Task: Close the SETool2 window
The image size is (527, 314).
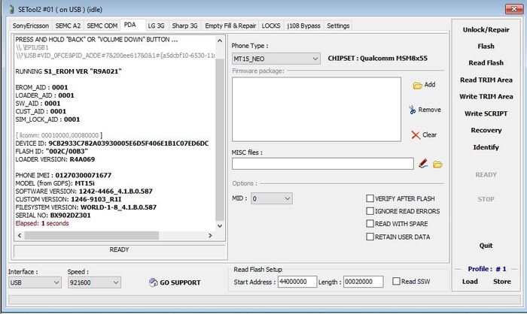Action: pyautogui.click(x=514, y=9)
